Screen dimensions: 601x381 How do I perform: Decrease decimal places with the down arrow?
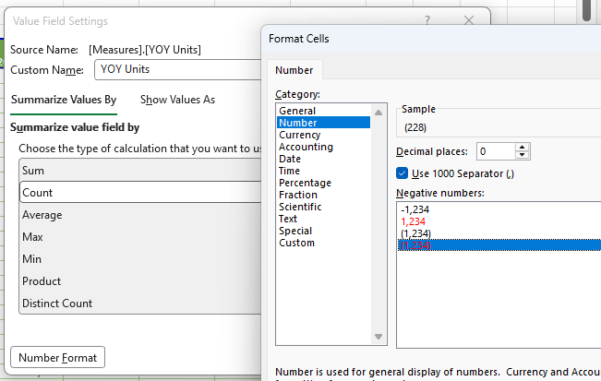click(522, 155)
